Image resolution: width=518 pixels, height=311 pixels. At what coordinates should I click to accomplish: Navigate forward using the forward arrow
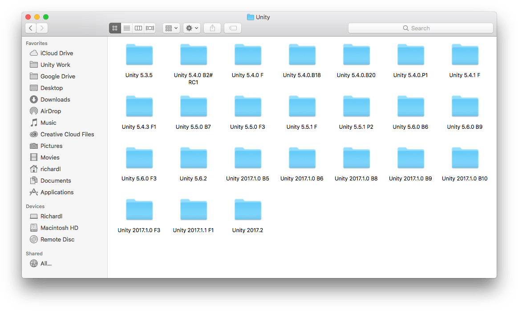[42, 28]
